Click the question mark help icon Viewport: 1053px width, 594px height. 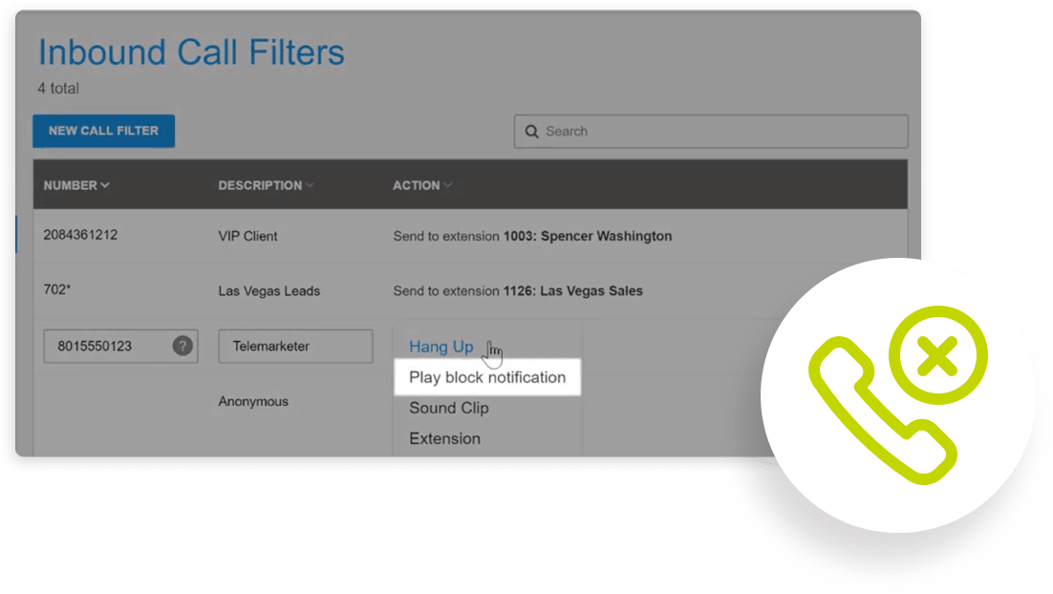click(183, 347)
